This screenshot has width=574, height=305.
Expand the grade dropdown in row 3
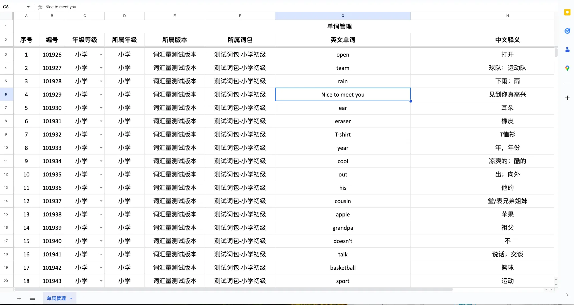[x=101, y=55]
